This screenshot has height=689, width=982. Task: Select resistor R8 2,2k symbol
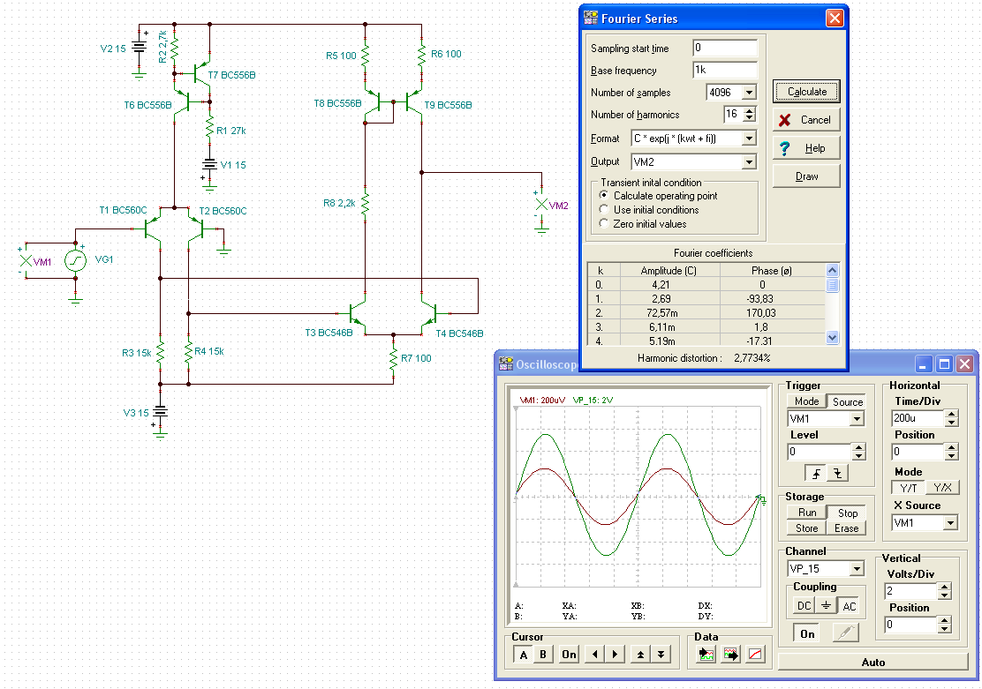(365, 203)
